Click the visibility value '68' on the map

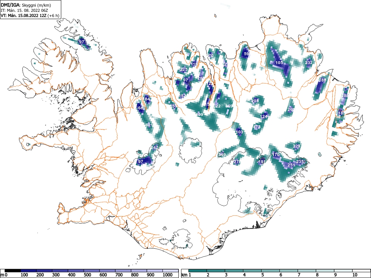(x=141, y=108)
